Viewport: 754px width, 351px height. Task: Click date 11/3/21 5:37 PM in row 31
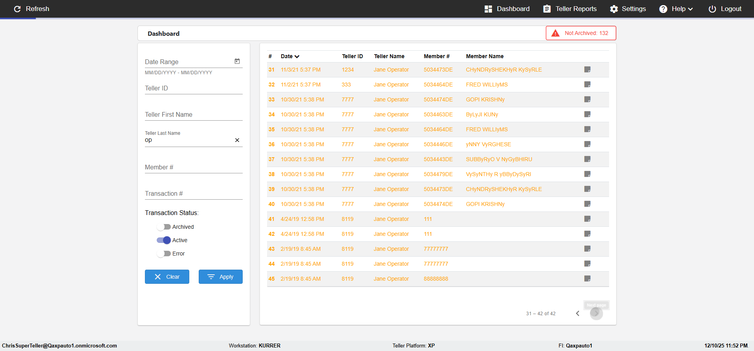[x=300, y=70]
